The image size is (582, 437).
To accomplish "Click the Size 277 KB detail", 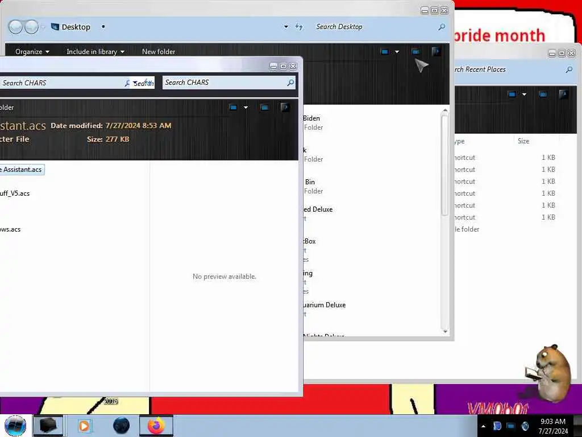I will point(108,139).
